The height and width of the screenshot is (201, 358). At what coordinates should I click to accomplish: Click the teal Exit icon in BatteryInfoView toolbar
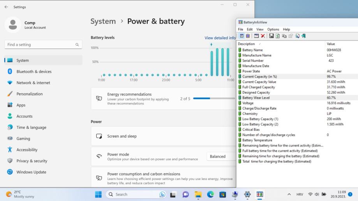point(304,36)
